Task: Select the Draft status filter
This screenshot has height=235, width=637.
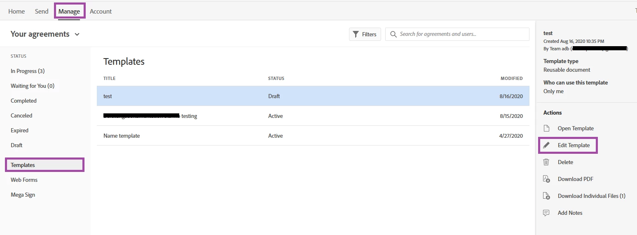Action: coord(16,145)
